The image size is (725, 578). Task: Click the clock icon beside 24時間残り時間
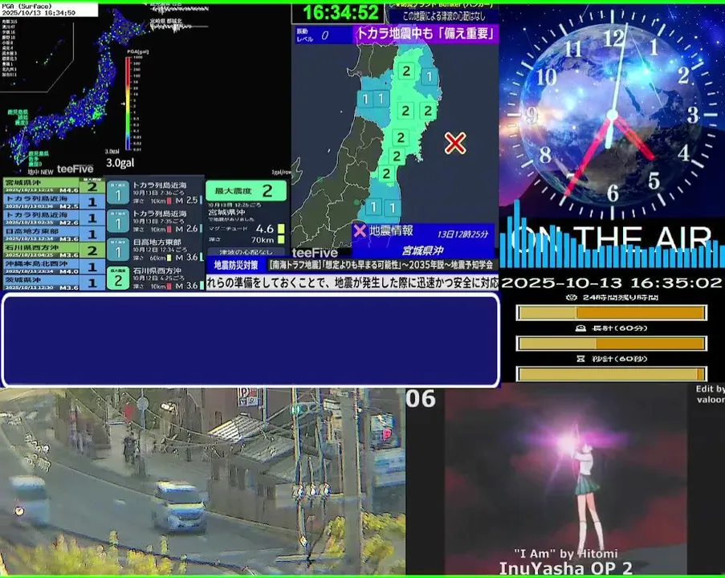click(572, 297)
